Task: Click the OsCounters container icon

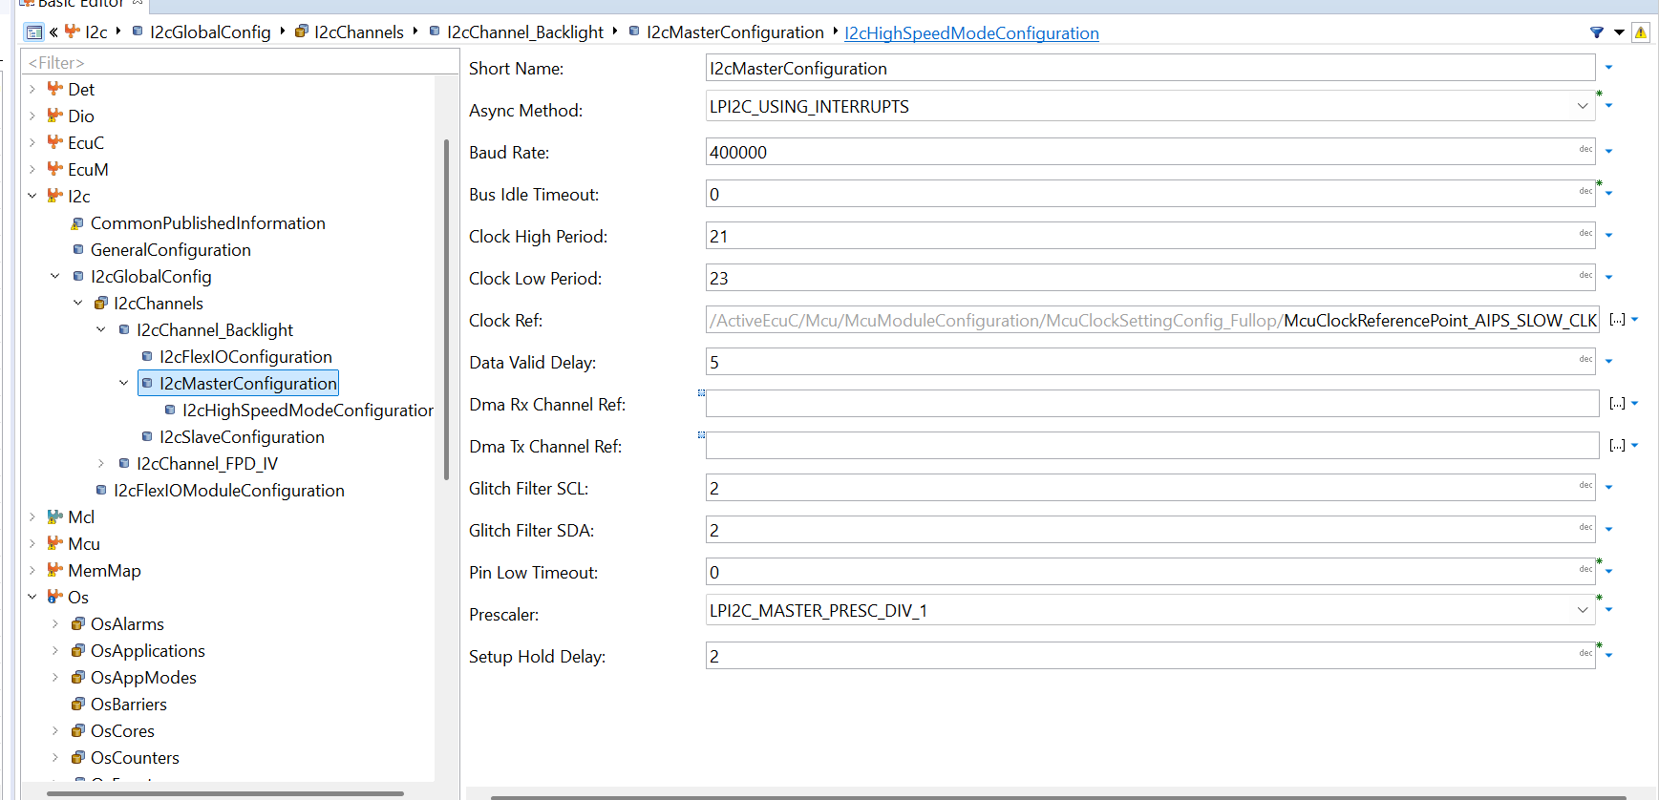Action: click(78, 758)
